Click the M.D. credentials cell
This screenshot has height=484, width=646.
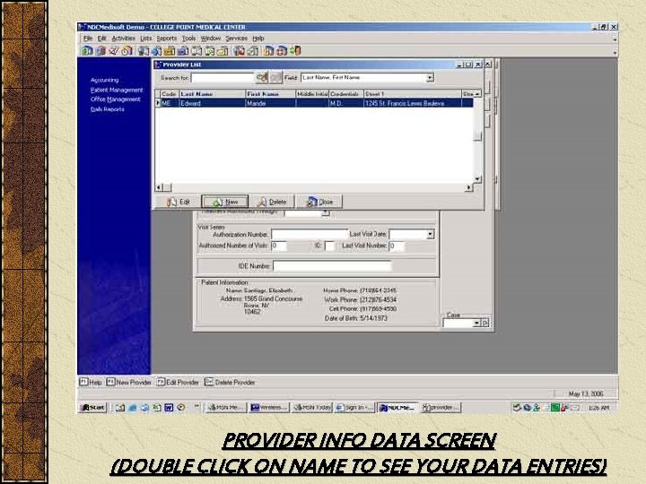[346, 103]
